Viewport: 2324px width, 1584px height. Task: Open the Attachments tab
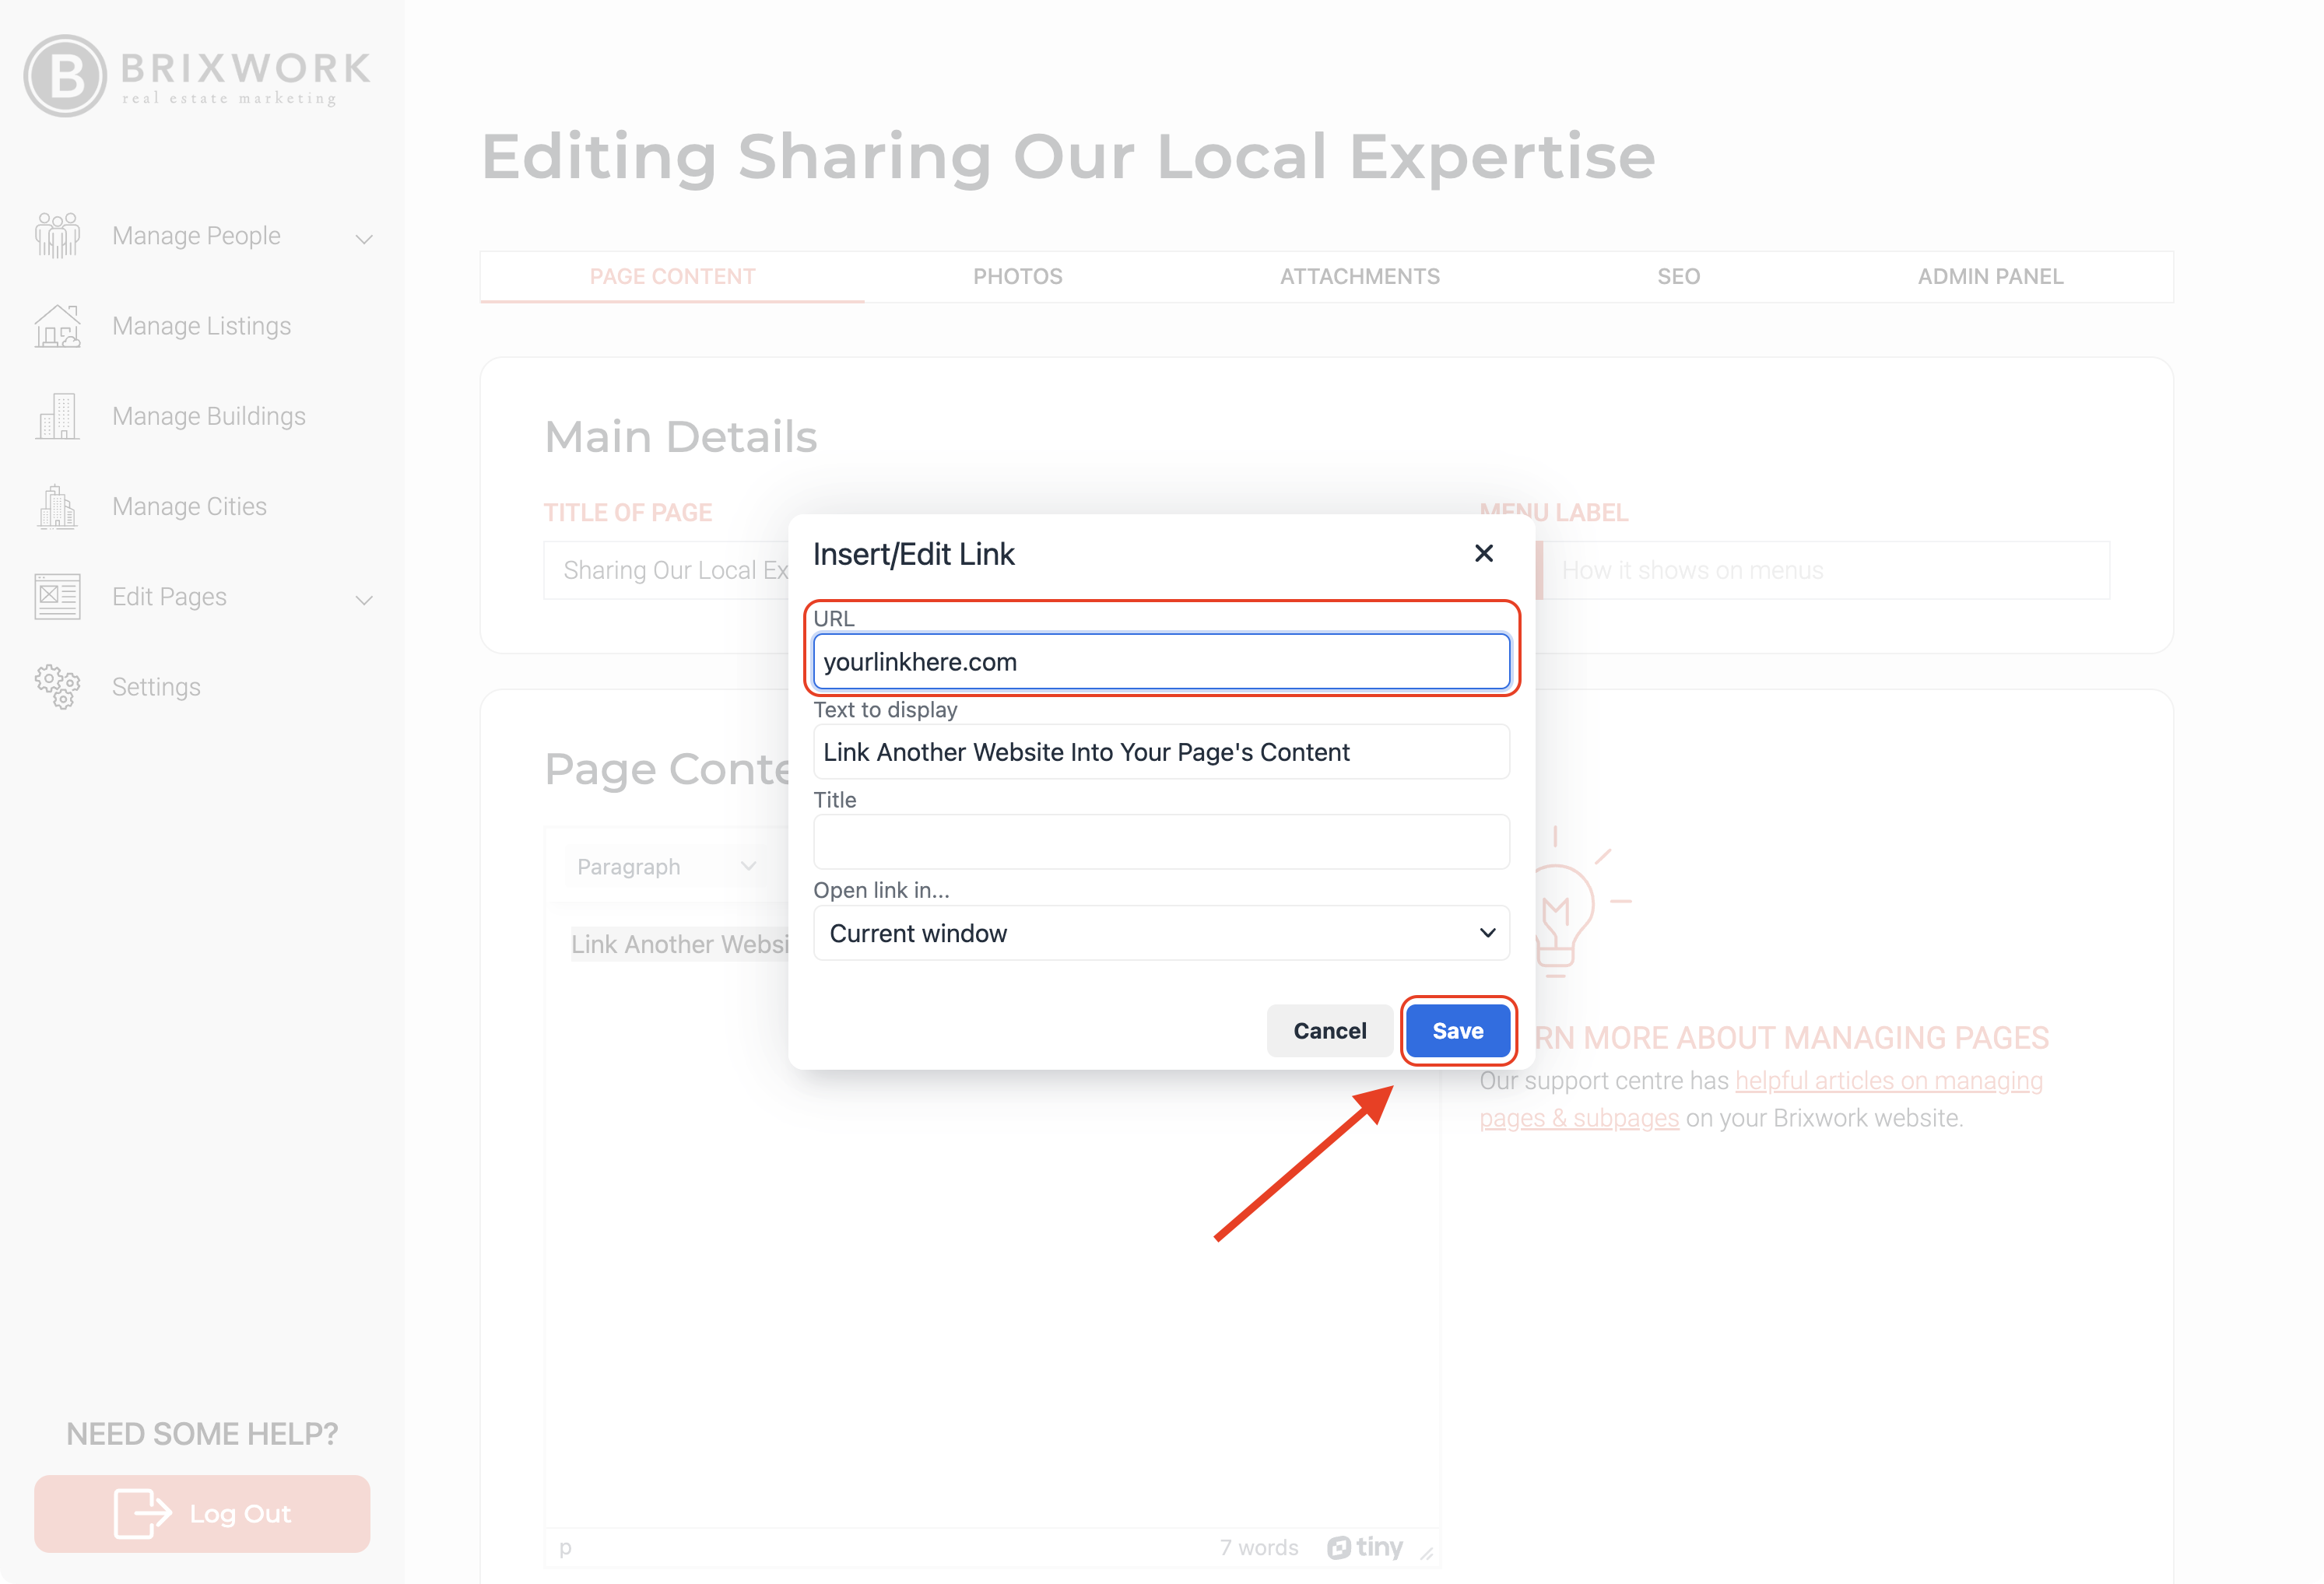1359,277
